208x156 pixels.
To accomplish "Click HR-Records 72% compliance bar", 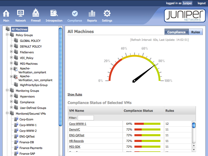I will (147, 141).
